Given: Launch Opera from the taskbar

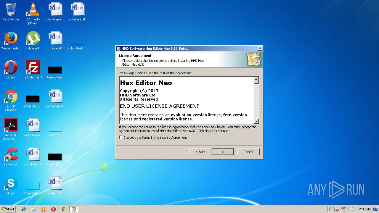Looking at the screenshot, I should click(x=53, y=209).
